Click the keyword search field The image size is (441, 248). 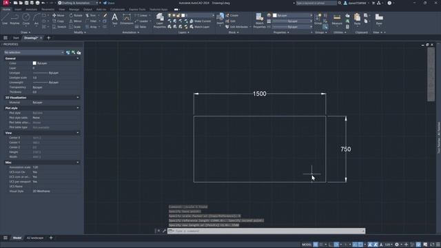pyautogui.click(x=316, y=3)
